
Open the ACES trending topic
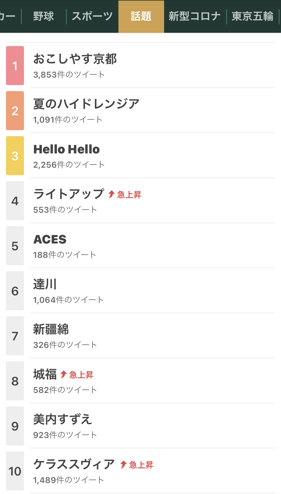point(50,239)
